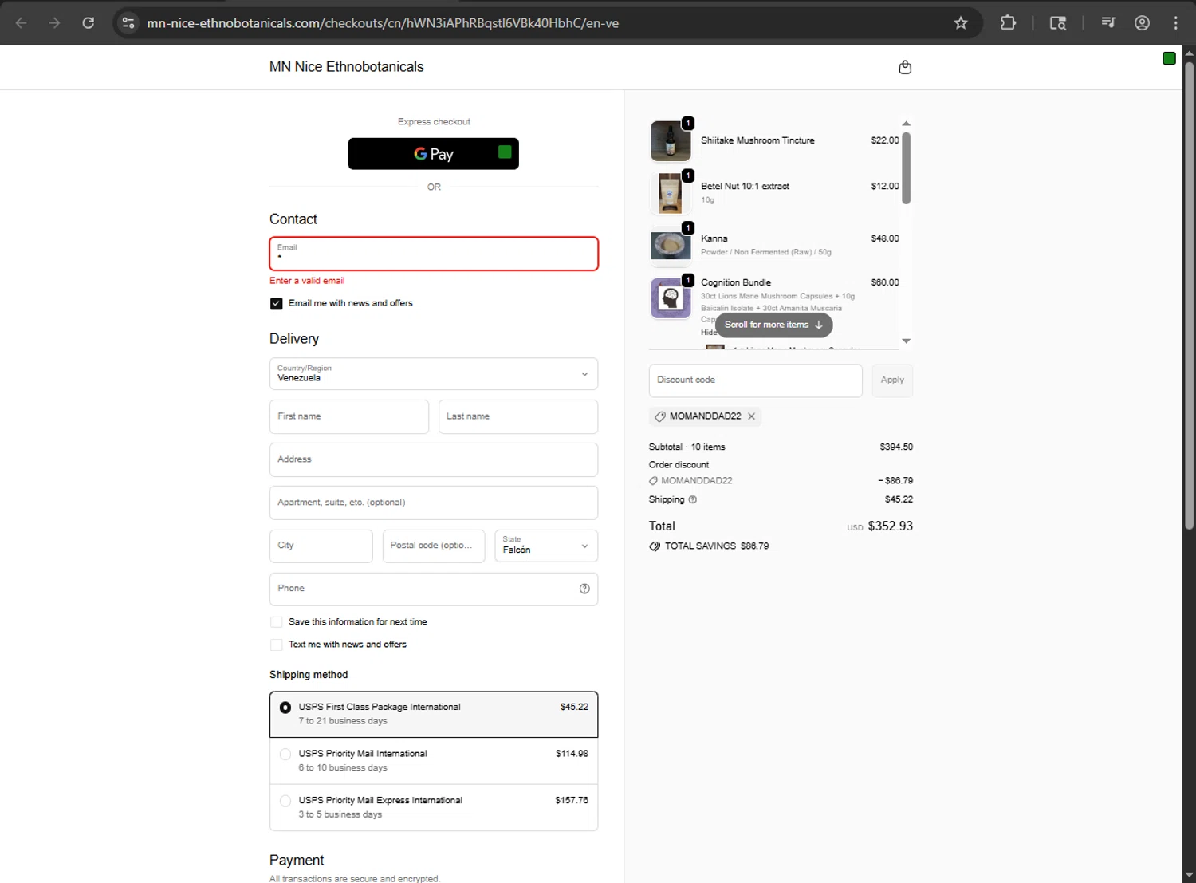The image size is (1196, 883).
Task: Check Save this information for next time
Action: [276, 622]
